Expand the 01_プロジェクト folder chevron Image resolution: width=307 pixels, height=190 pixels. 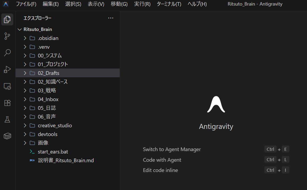[25, 64]
